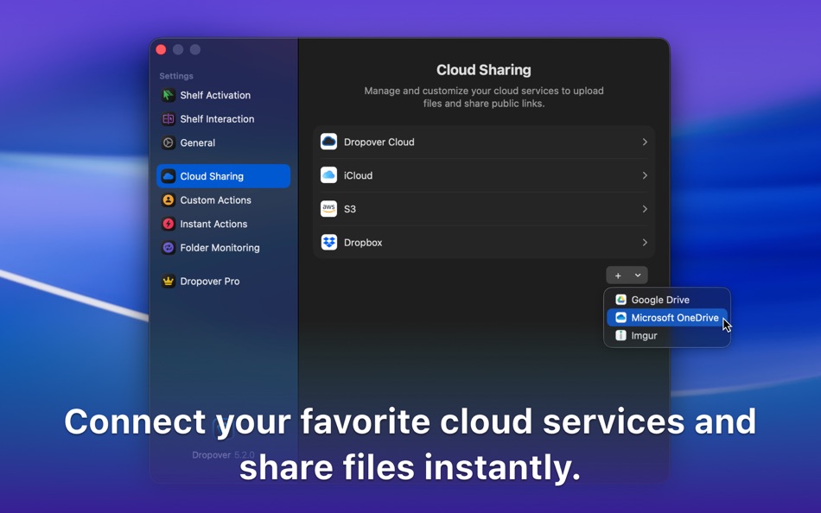Open Custom Actions using its person icon
821x513 pixels.
pyautogui.click(x=167, y=199)
